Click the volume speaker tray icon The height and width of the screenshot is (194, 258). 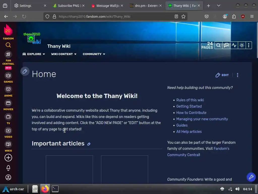click(x=237, y=189)
